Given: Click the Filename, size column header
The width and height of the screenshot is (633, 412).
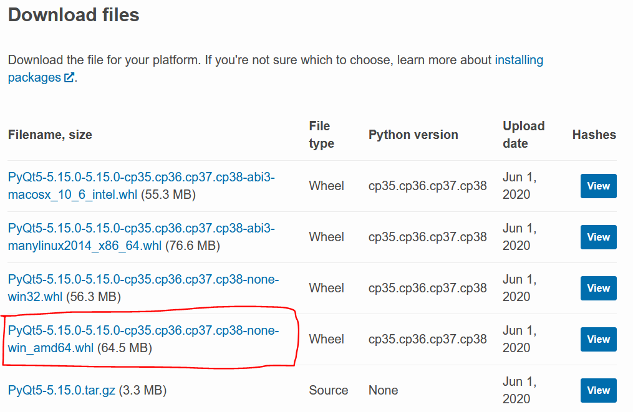Looking at the screenshot, I should click(50, 134).
